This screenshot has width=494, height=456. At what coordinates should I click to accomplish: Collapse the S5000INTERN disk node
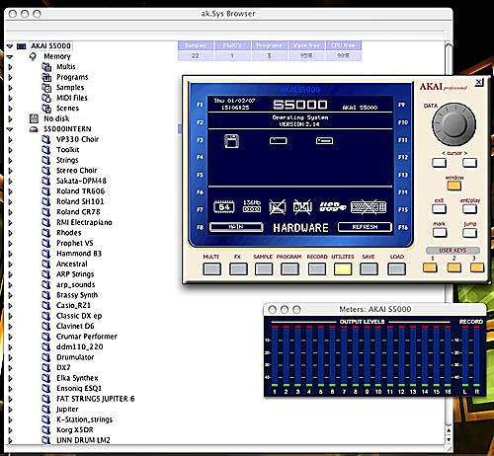click(x=10, y=129)
